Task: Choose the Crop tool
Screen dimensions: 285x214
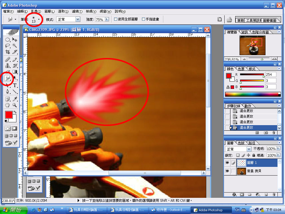Action: point(8,52)
